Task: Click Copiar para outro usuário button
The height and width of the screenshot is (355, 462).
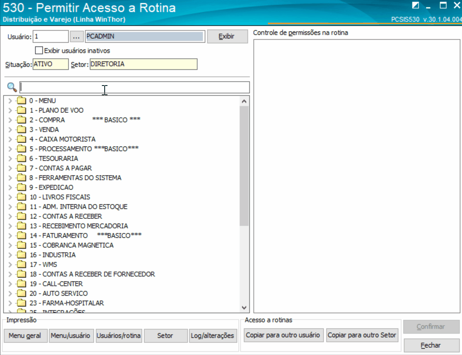Action: [x=284, y=335]
